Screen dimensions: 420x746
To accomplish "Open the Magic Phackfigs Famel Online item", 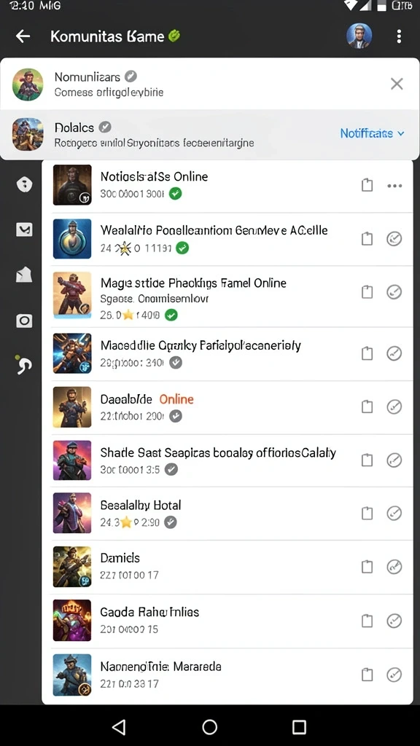I will tap(231, 297).
